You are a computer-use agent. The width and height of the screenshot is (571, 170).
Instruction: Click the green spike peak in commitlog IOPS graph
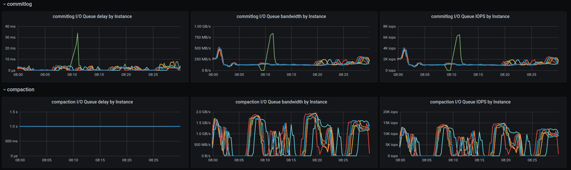[459, 35]
